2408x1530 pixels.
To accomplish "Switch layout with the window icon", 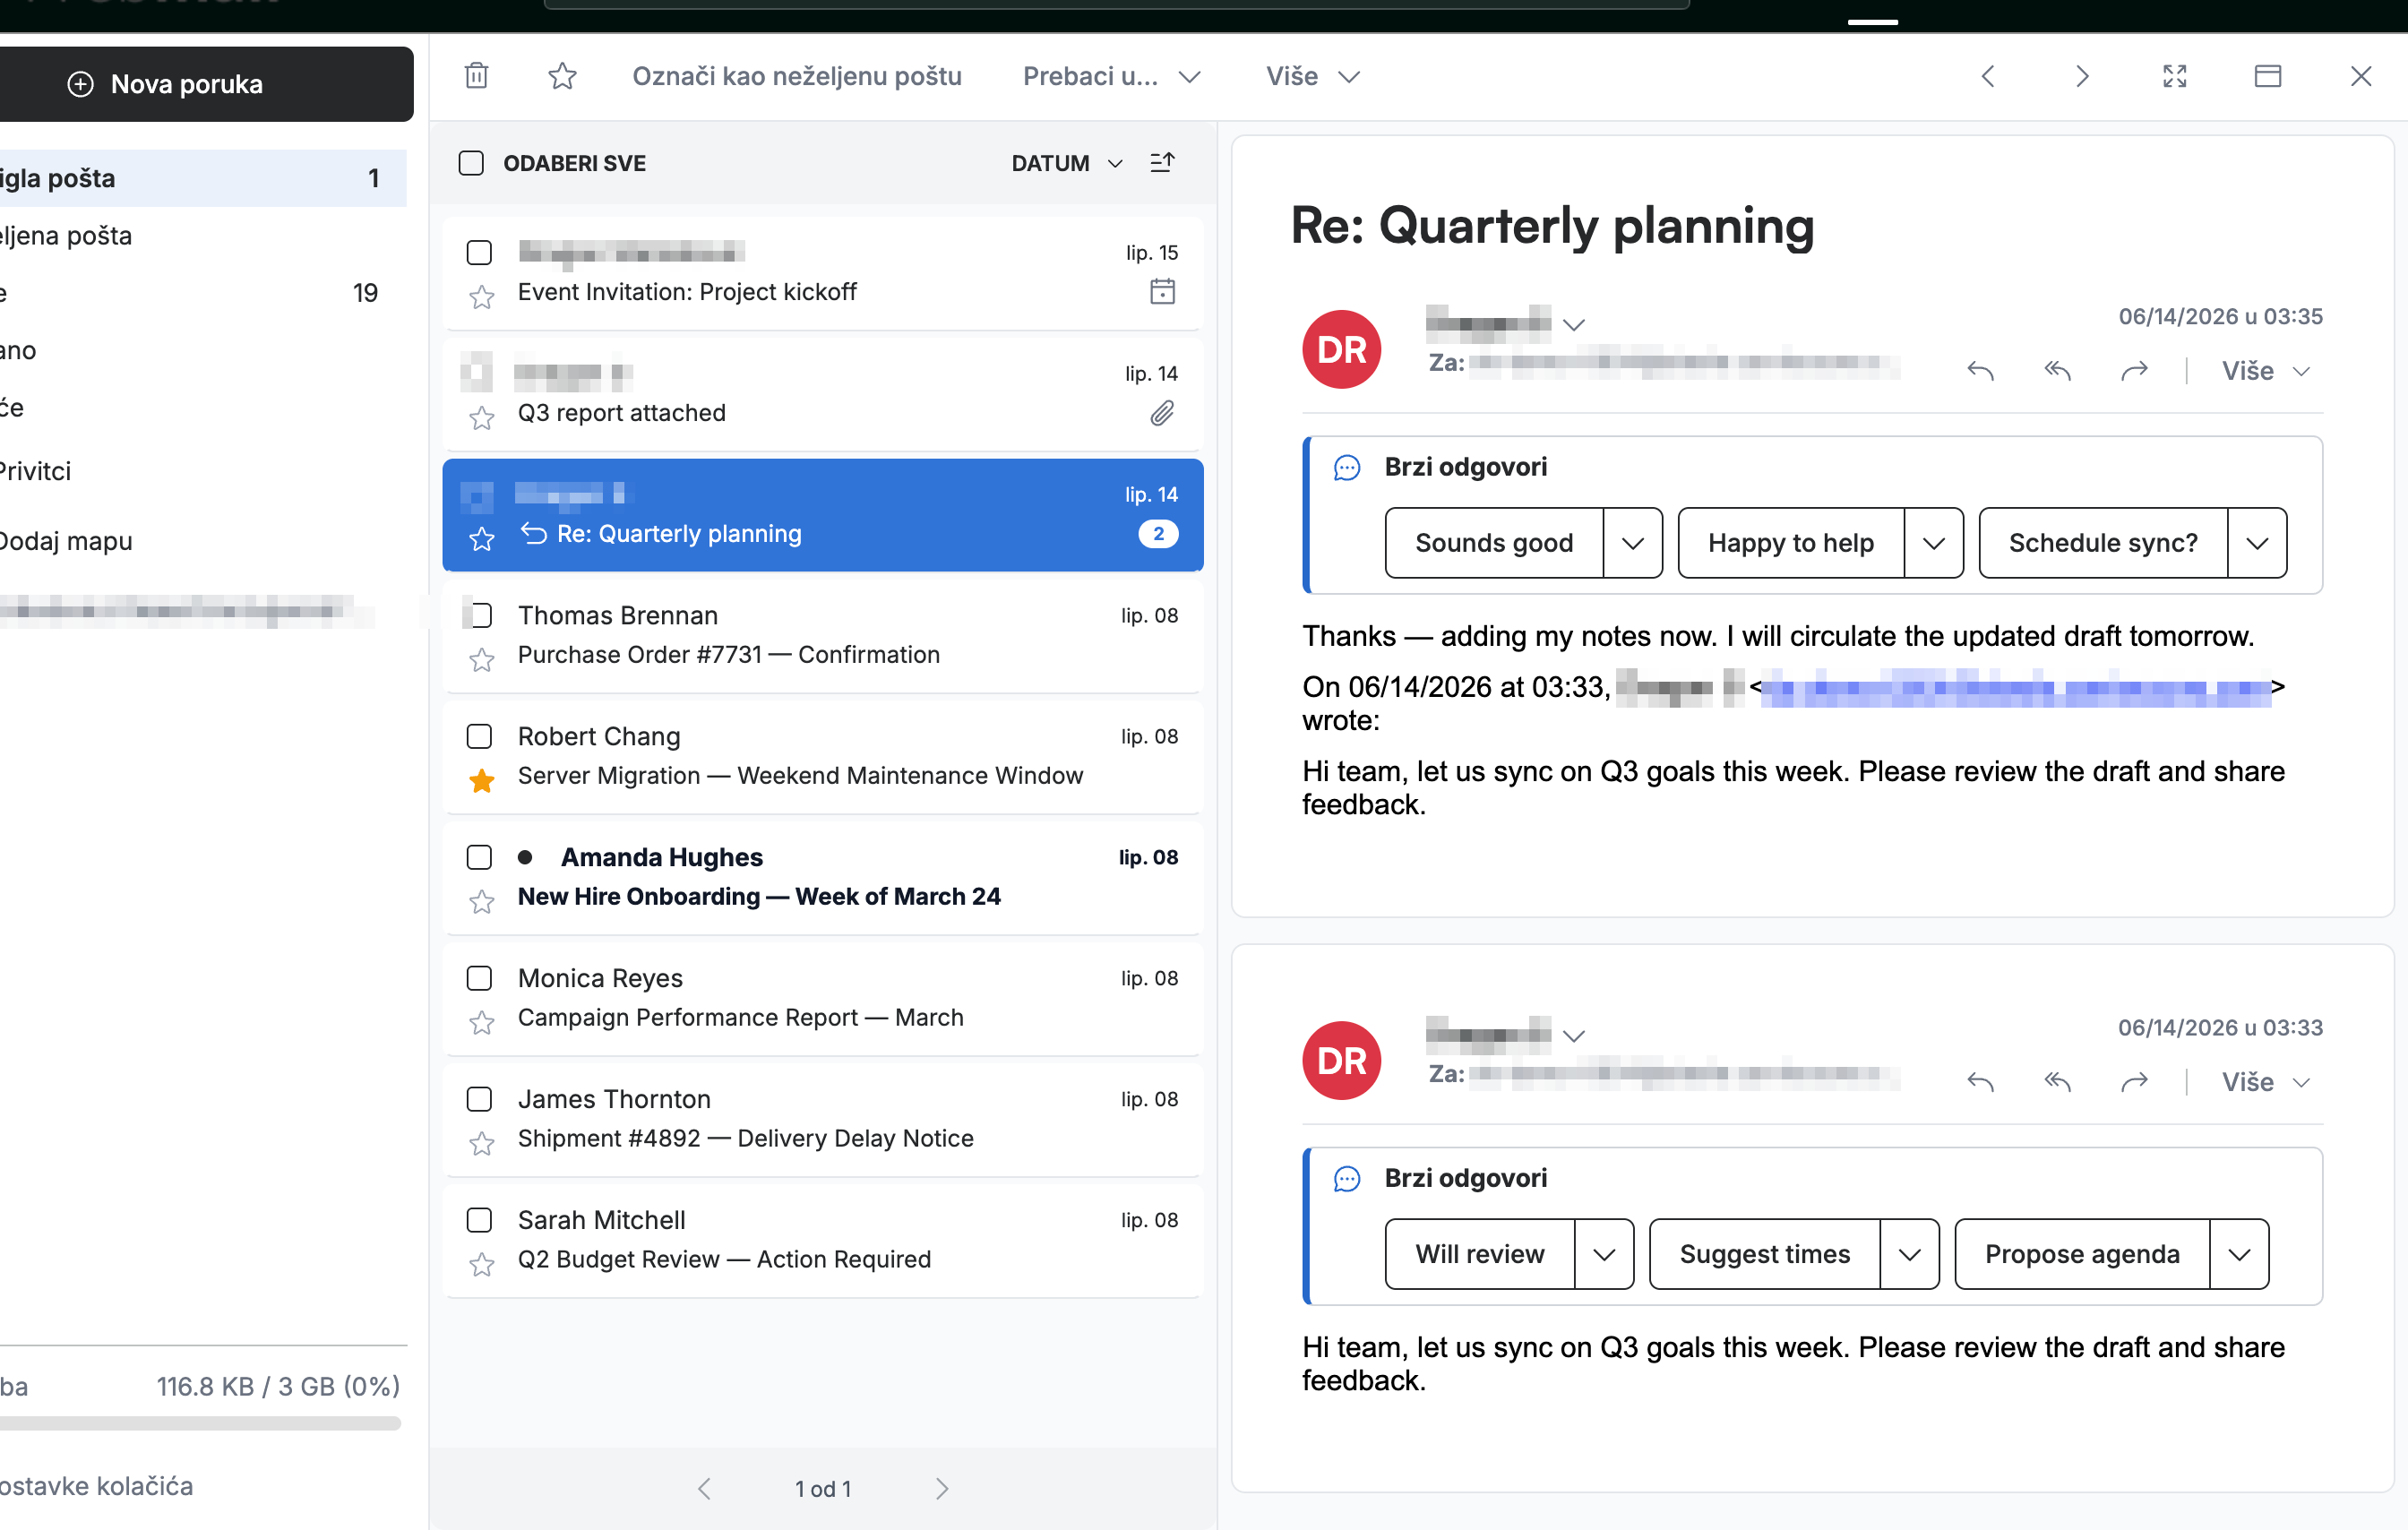I will coord(2268,76).
